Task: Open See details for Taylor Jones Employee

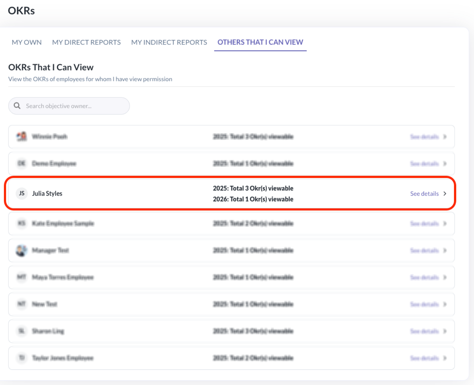Action: pos(424,358)
